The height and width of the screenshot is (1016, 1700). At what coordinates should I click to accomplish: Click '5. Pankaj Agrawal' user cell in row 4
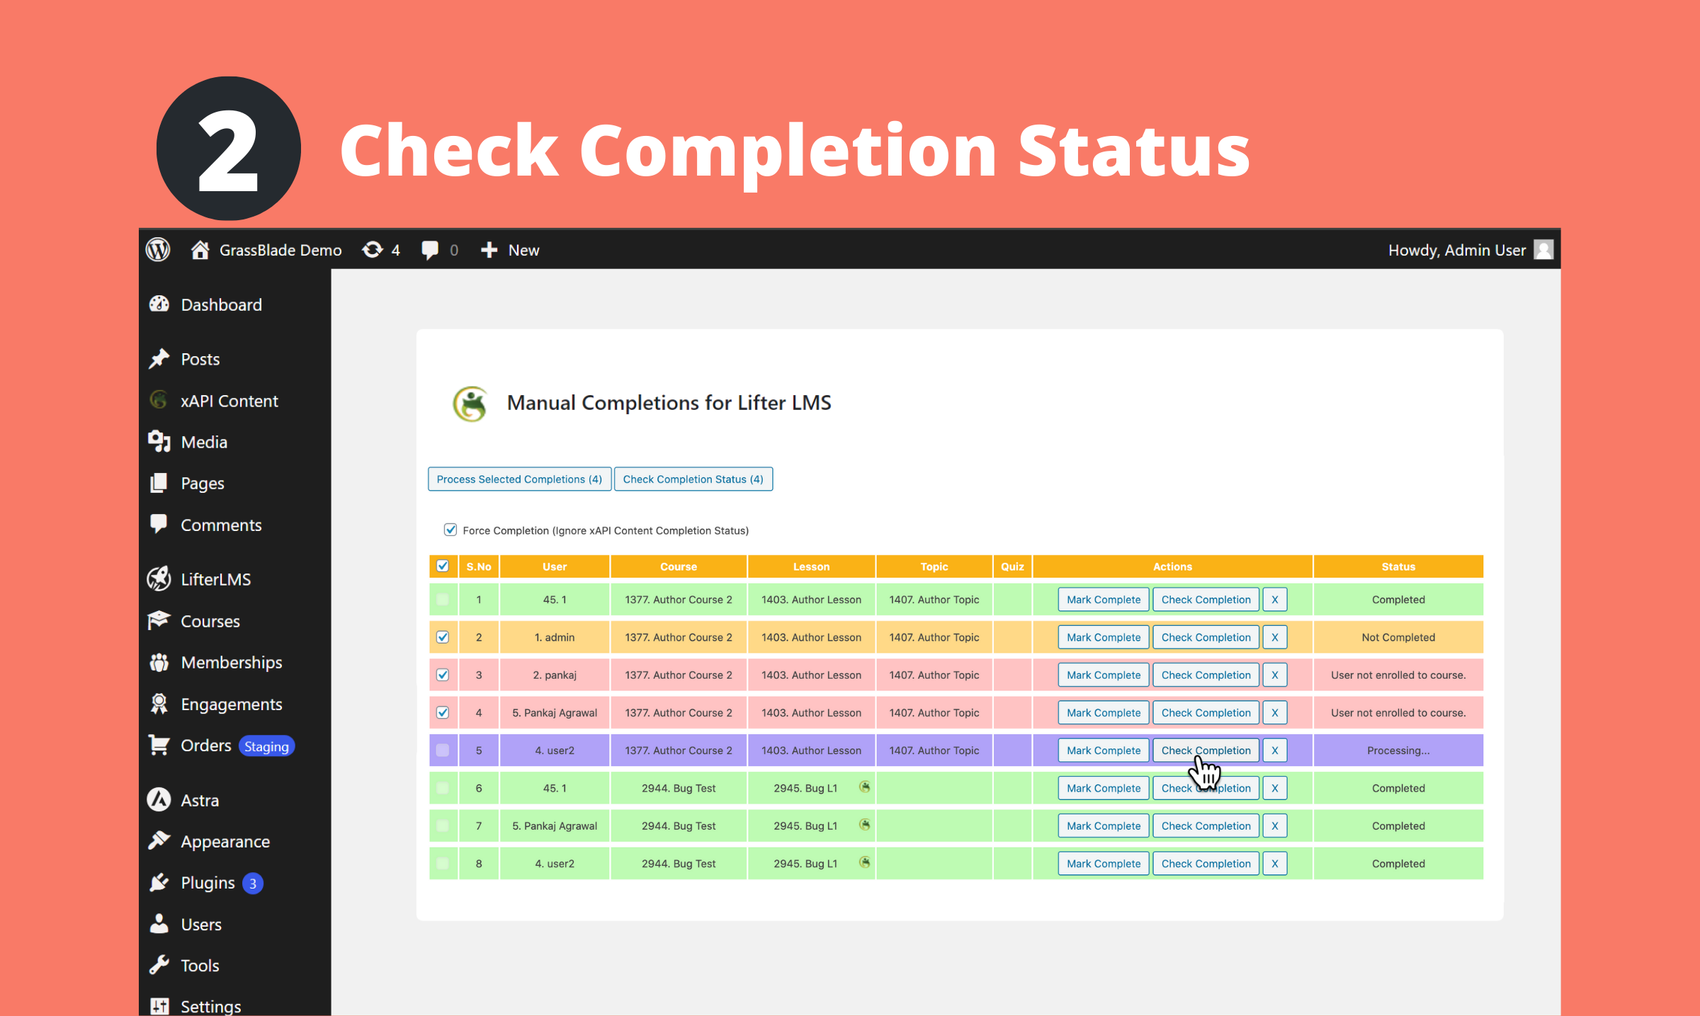coord(555,712)
